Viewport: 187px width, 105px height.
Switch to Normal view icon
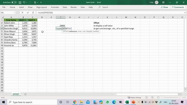tap(146, 97)
